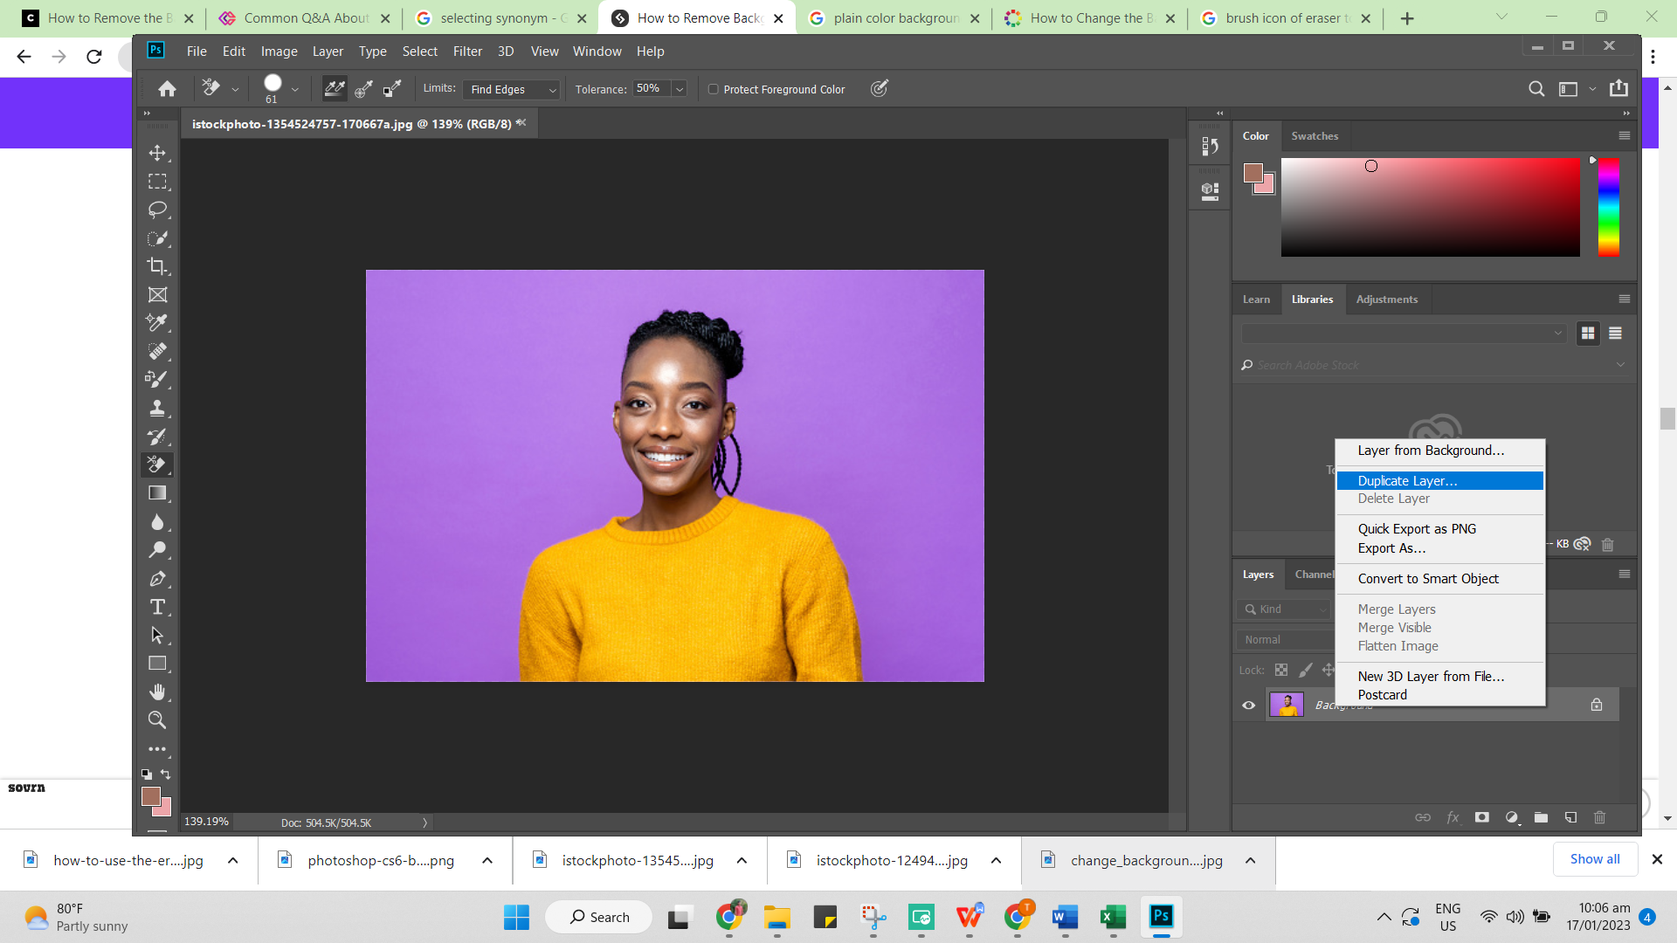This screenshot has height=943, width=1677.
Task: Hide the Background layer visibility
Action: (x=1248, y=705)
